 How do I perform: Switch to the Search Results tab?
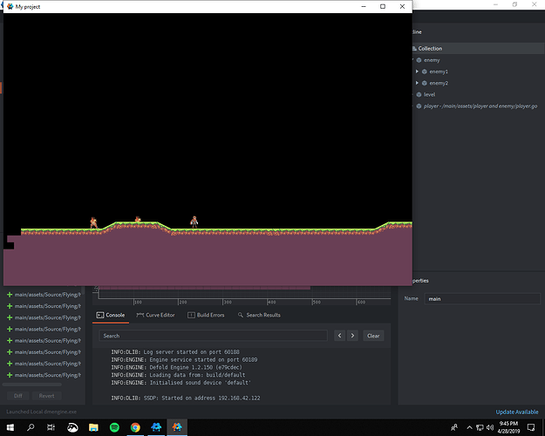(259, 315)
